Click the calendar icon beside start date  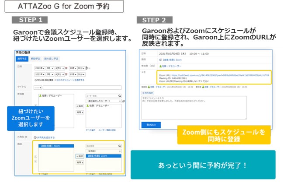pos(66,68)
